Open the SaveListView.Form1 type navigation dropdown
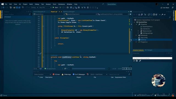This screenshot has width=176, height=99. tap(81, 14)
